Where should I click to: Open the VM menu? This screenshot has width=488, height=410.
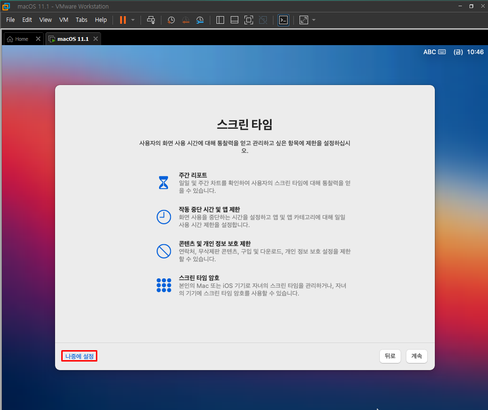tap(64, 19)
